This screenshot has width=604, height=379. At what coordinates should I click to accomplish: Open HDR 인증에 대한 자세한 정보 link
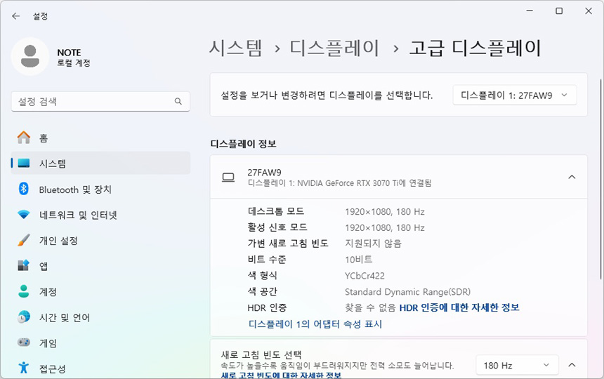[459, 307]
